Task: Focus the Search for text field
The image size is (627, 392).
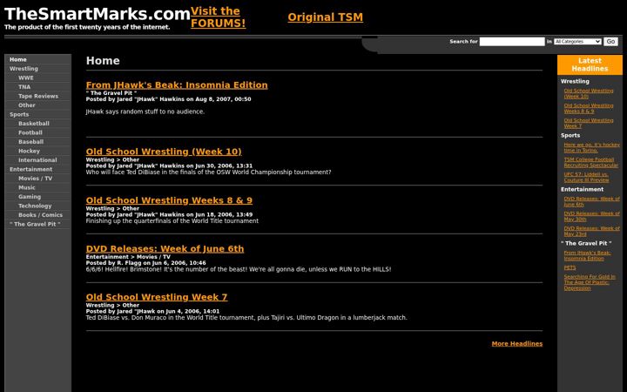Action: coord(512,42)
